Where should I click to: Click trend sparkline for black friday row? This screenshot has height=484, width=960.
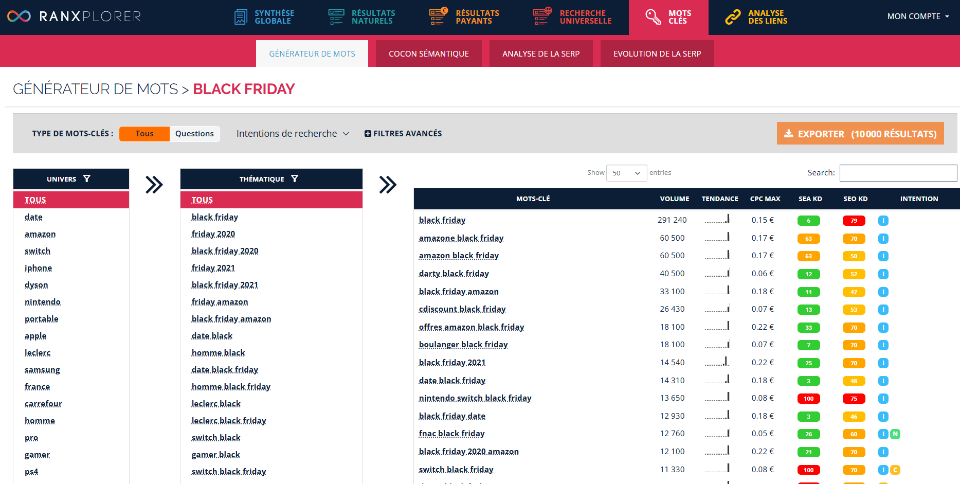coord(718,220)
